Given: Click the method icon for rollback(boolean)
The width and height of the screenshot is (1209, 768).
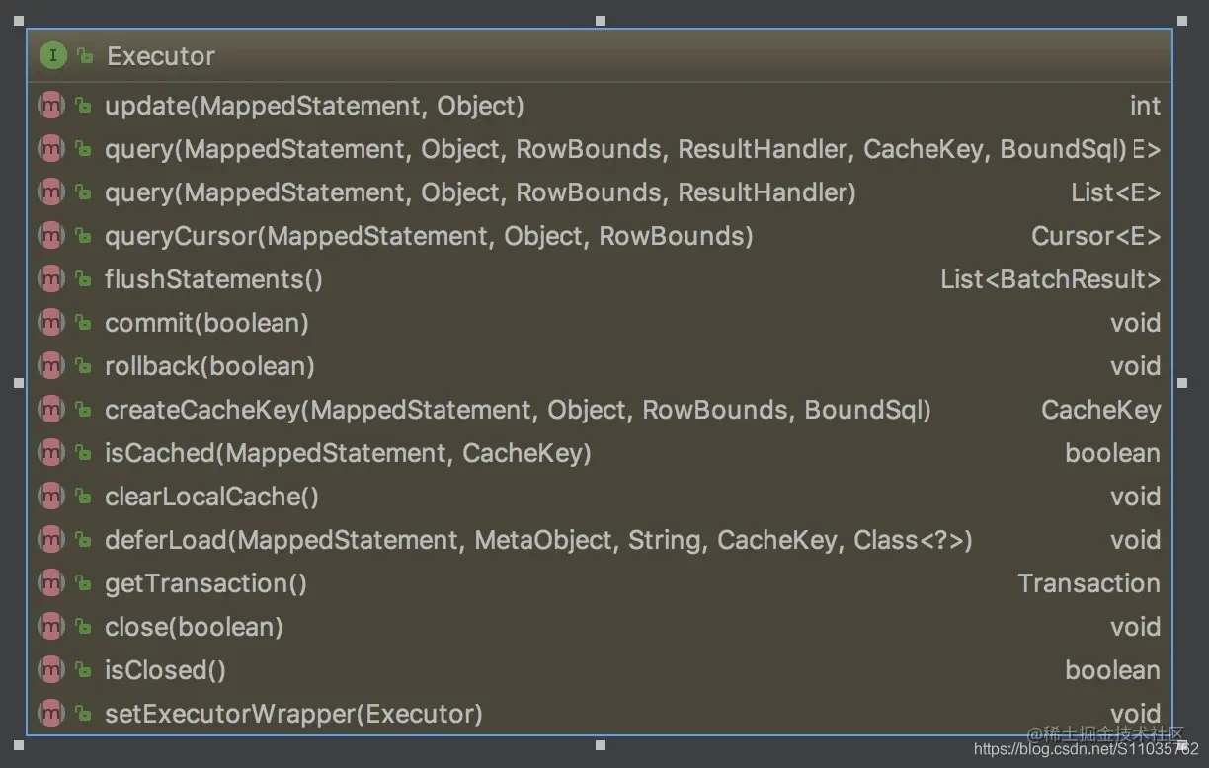Looking at the screenshot, I should point(51,366).
